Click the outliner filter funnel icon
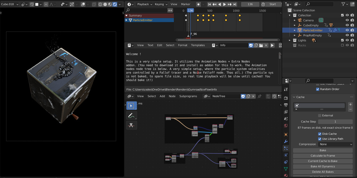This screenshot has height=178, width=357. click(343, 4)
